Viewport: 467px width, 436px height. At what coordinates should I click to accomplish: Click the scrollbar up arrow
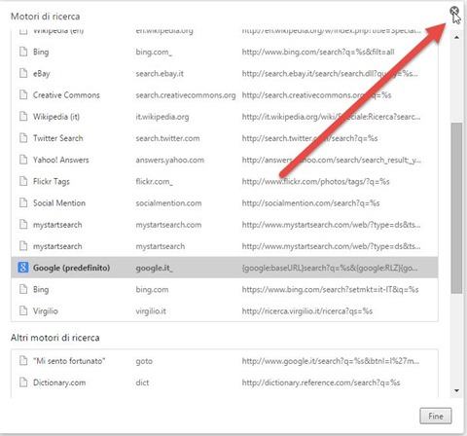[x=456, y=37]
